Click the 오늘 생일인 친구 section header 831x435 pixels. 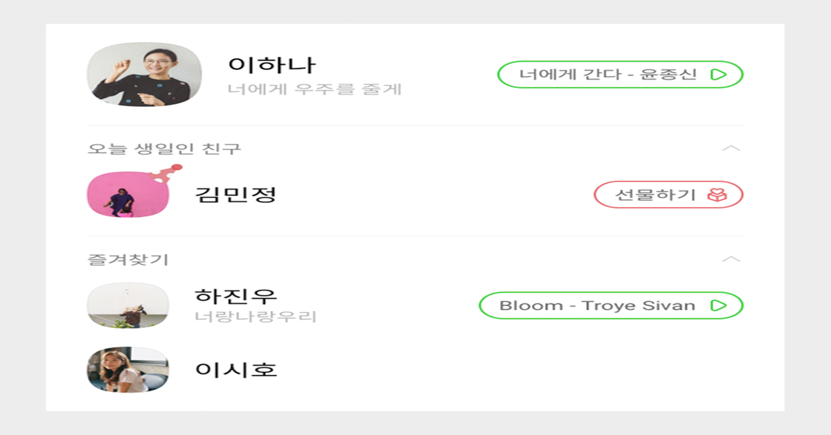(x=164, y=148)
